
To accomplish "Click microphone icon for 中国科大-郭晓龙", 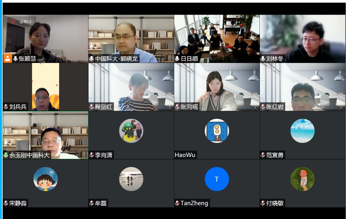I will (92, 59).
